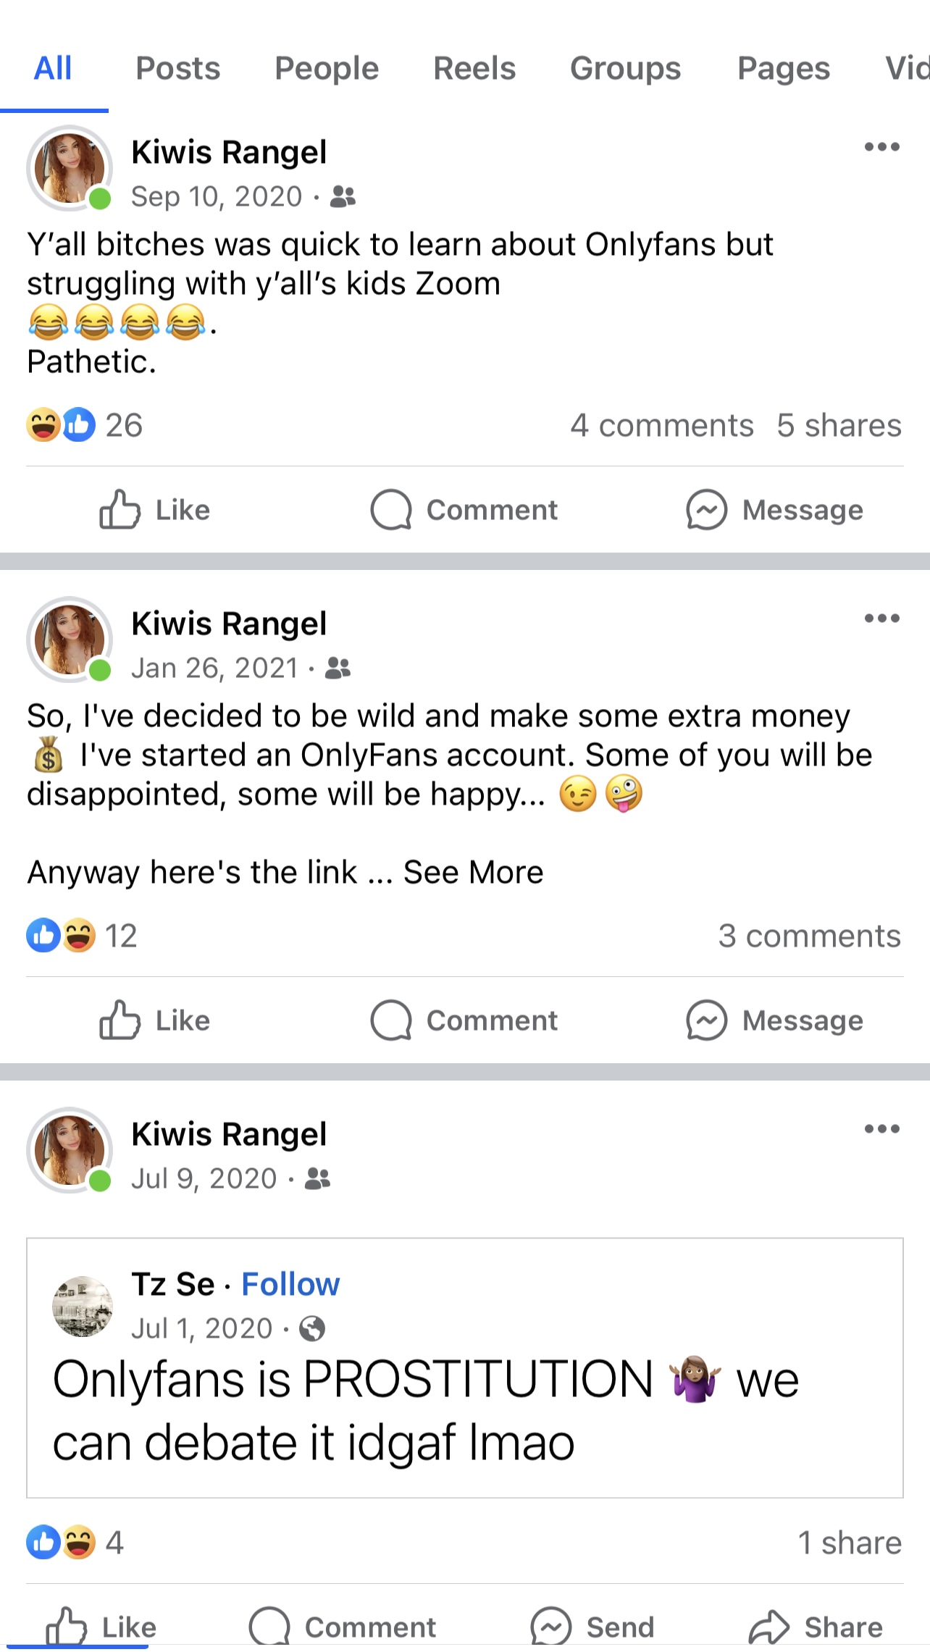Tap Like icon on Sep 10 post
930x1652 pixels.
[x=120, y=510]
